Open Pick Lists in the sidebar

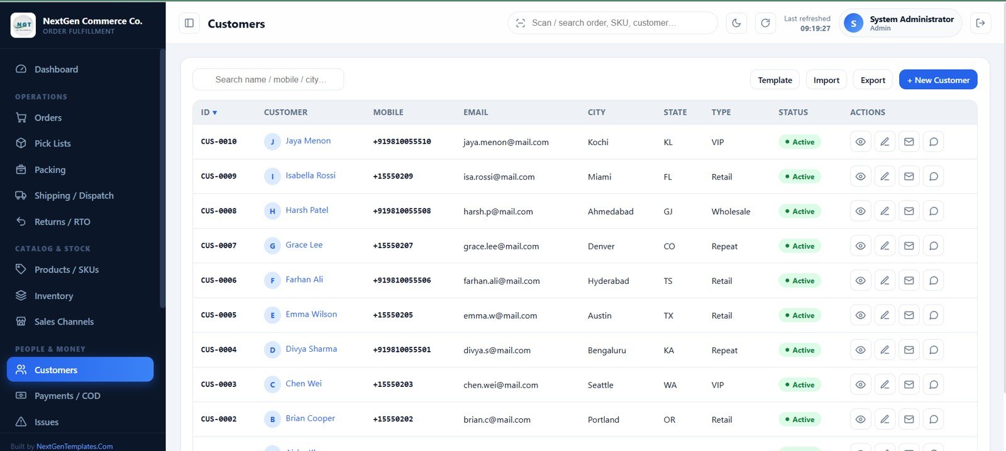coord(80,143)
